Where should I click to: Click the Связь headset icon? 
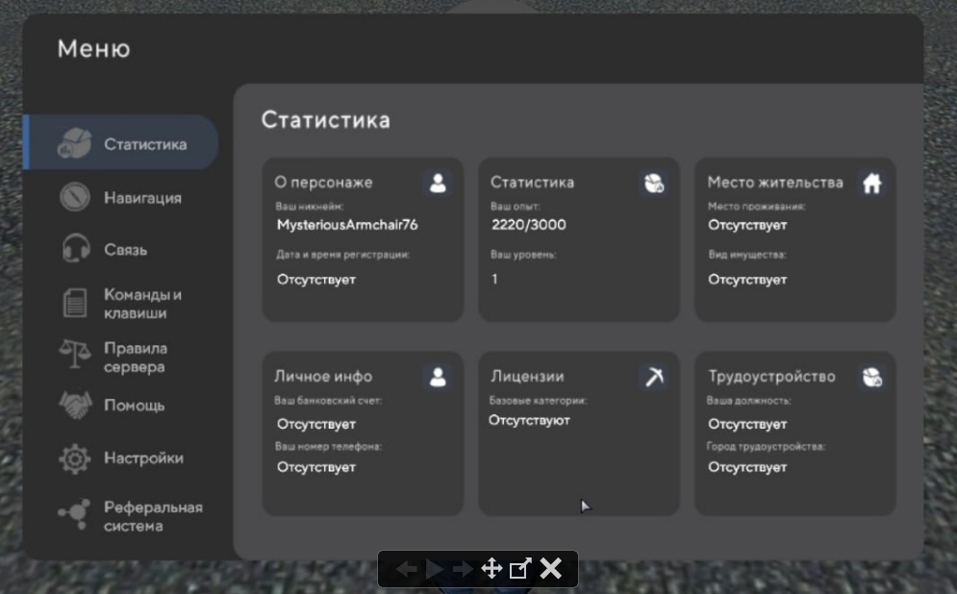pos(76,249)
